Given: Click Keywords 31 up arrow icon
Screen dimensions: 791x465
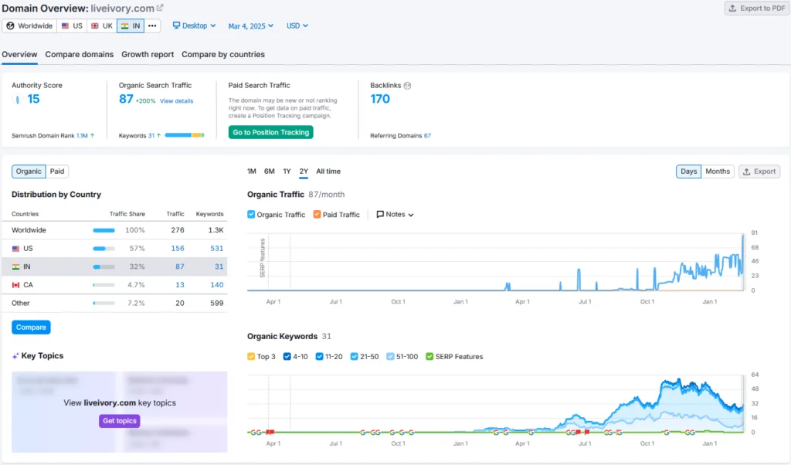Looking at the screenshot, I should click(x=159, y=136).
